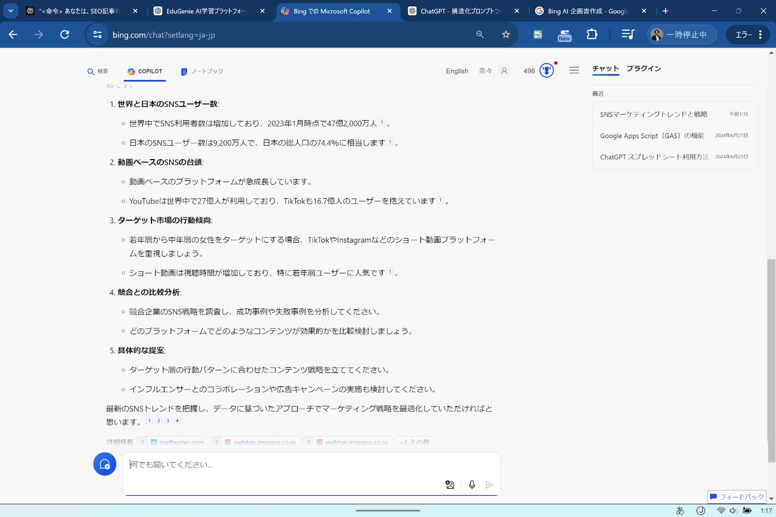The width and height of the screenshot is (776, 517).
Task: Open the 検索 tab
Action: 97,71
